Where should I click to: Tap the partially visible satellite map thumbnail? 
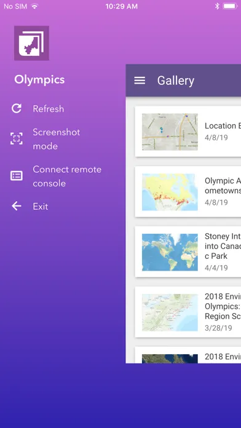point(170,359)
